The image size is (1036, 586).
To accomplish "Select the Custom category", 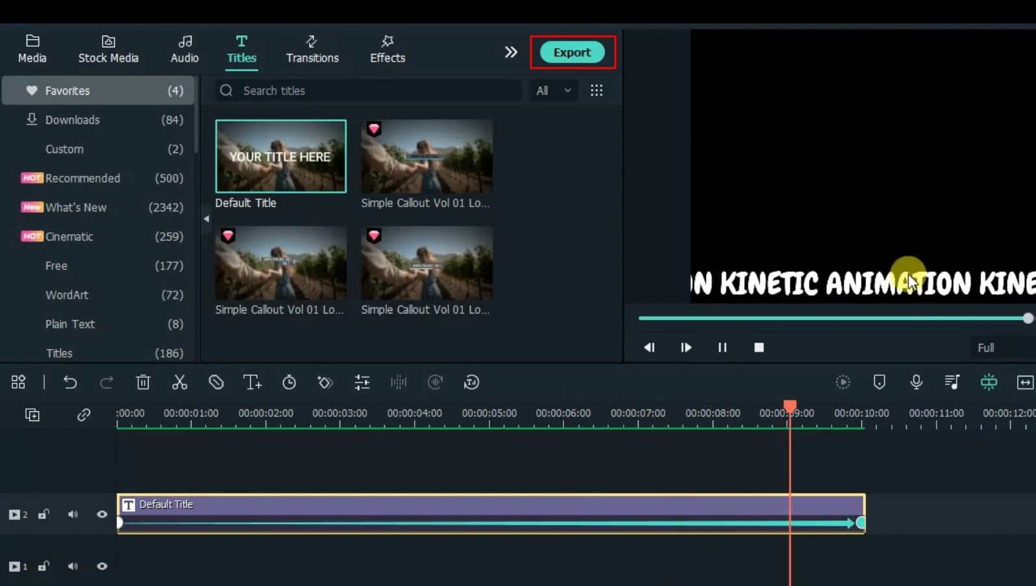I will pos(98,149).
